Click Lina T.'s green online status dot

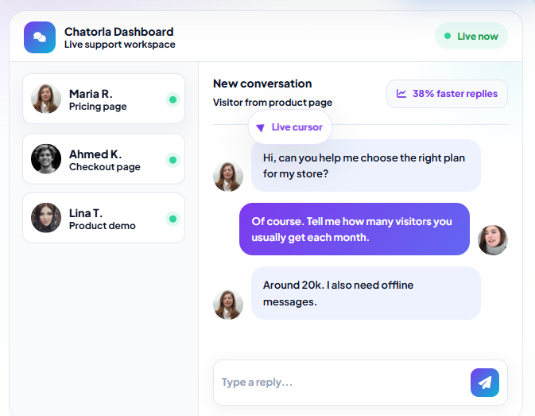[x=173, y=219]
